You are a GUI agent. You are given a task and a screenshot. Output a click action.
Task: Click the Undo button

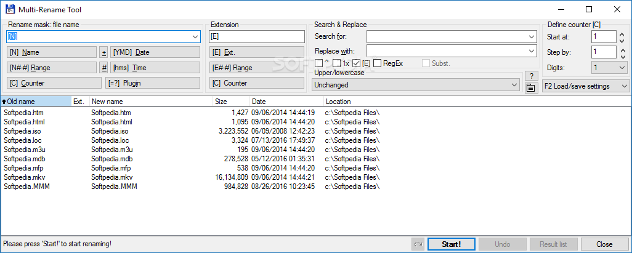502,244
